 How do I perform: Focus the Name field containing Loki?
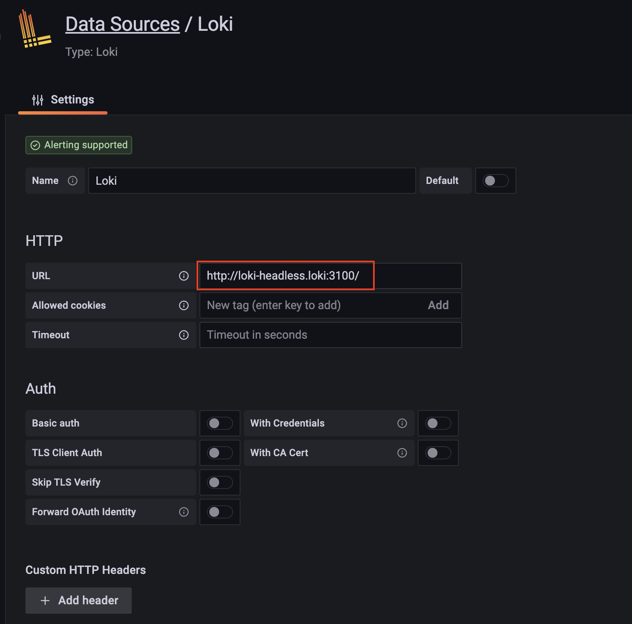(252, 181)
